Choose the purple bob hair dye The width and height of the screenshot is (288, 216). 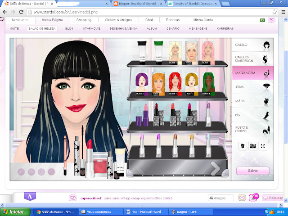tap(142, 84)
